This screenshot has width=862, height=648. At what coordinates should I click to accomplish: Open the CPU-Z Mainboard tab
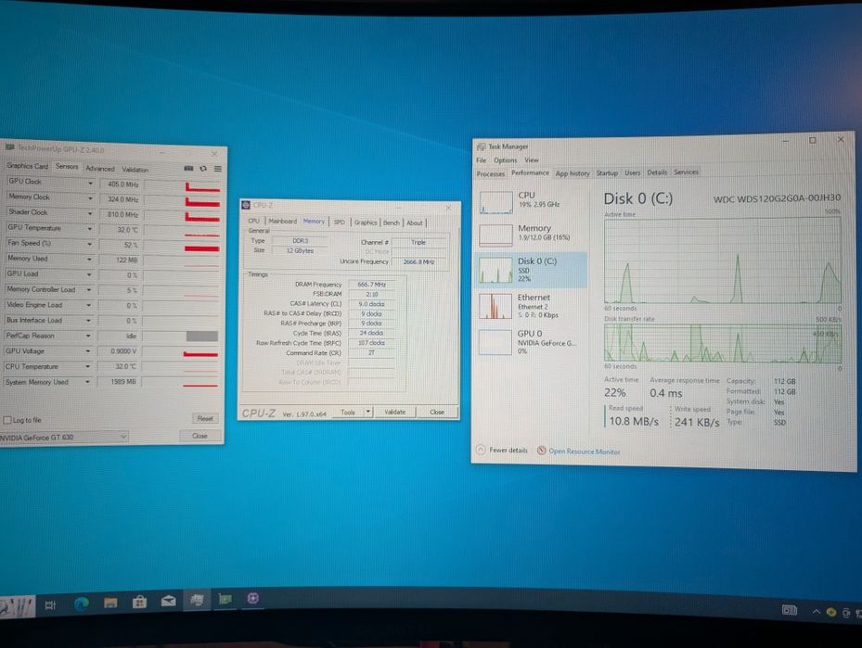[x=283, y=221]
